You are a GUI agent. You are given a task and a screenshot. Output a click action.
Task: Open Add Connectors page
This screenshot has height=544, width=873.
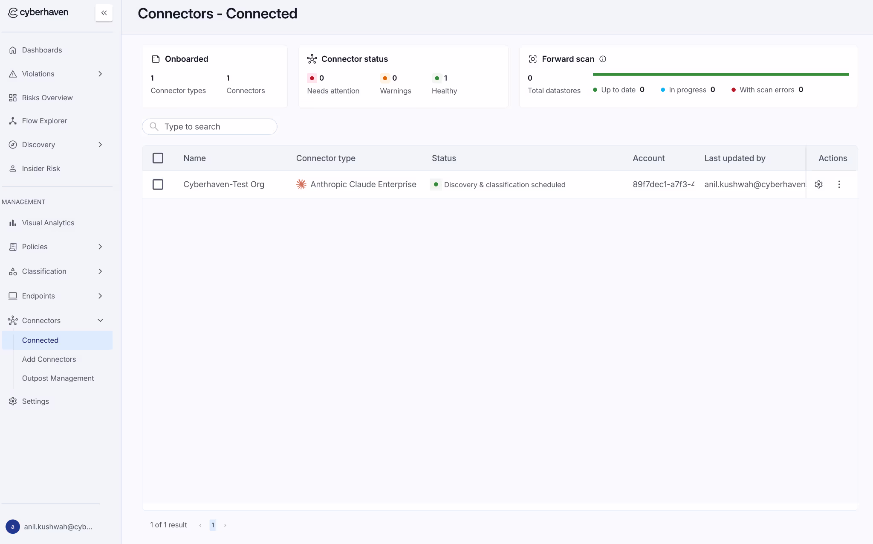pyautogui.click(x=49, y=359)
